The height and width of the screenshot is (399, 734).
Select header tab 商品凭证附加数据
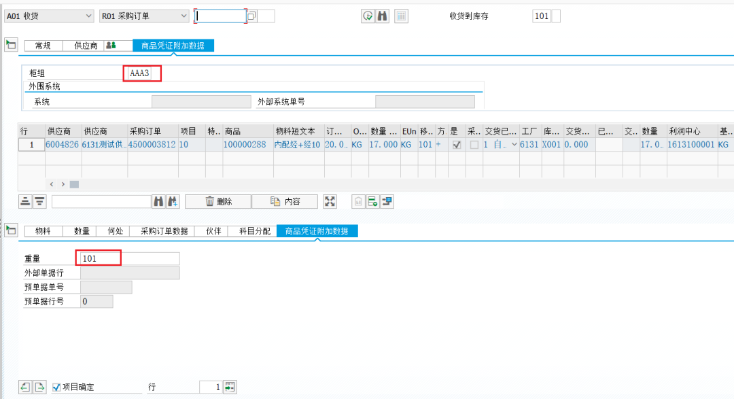pos(173,46)
